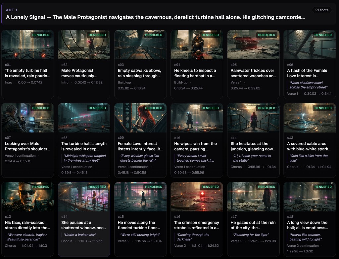Click the RENDERED badge on shot s01

[41, 35]
